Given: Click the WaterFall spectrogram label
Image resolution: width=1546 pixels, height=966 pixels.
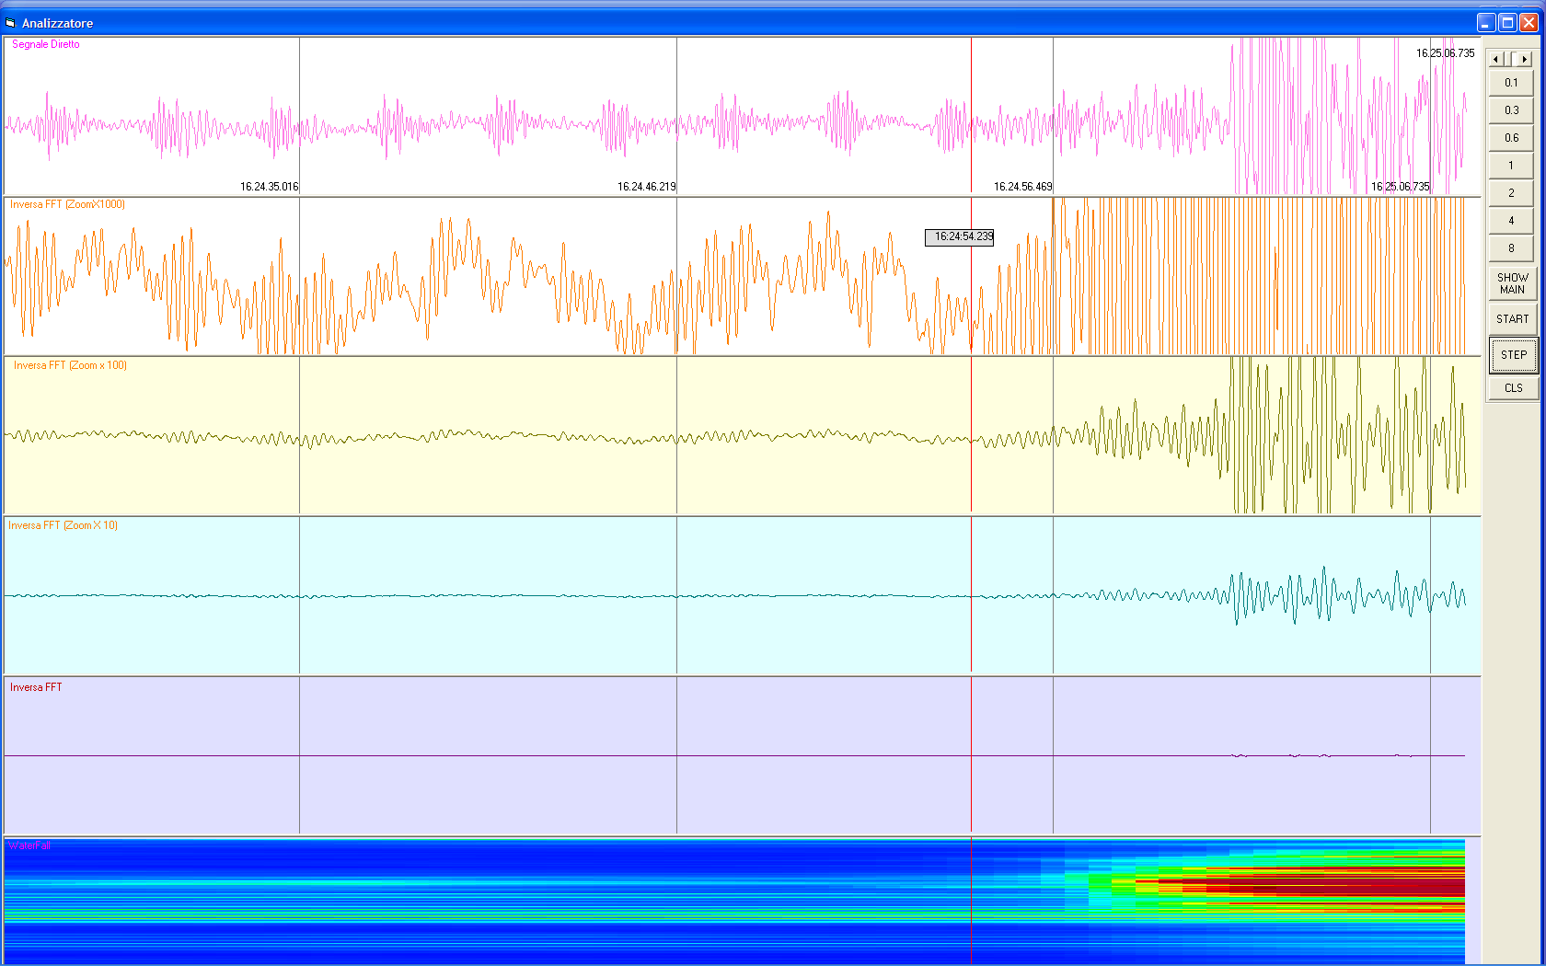Looking at the screenshot, I should 29,845.
